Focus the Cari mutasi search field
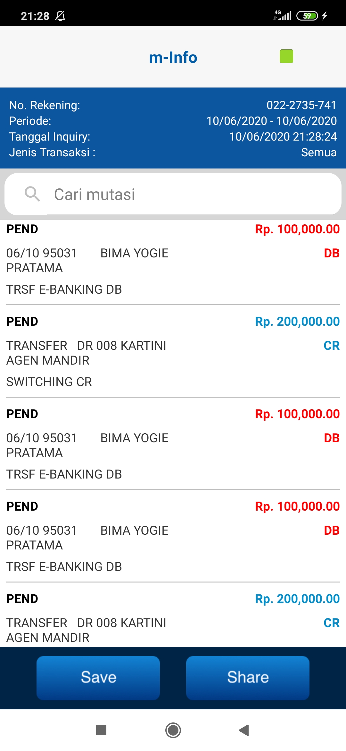346x751 pixels. pos(192,194)
